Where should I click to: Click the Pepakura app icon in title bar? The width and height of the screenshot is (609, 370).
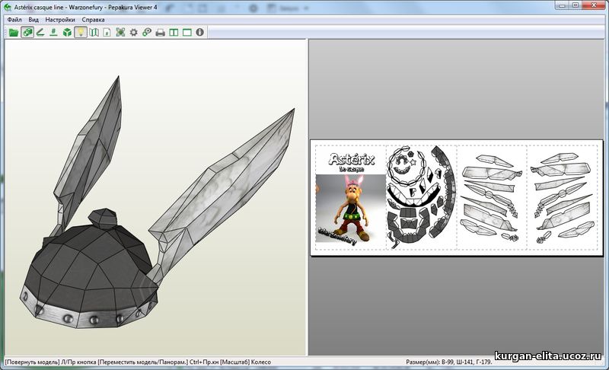(7, 7)
